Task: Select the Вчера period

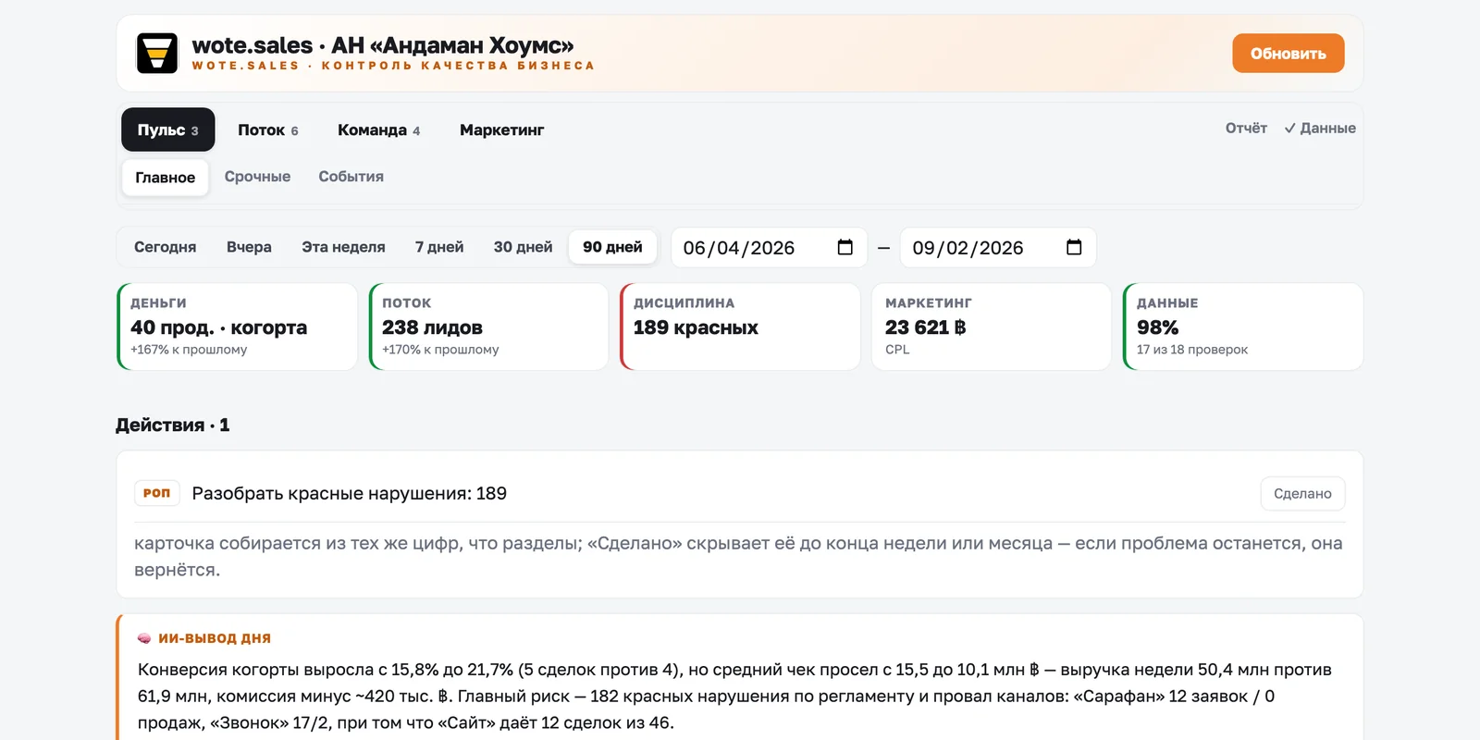Action: click(x=249, y=247)
